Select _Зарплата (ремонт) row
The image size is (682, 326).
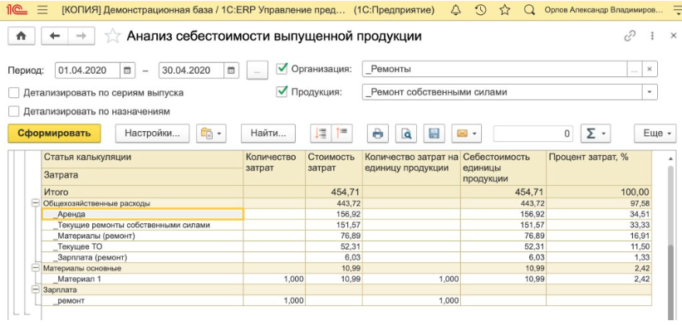point(143,257)
